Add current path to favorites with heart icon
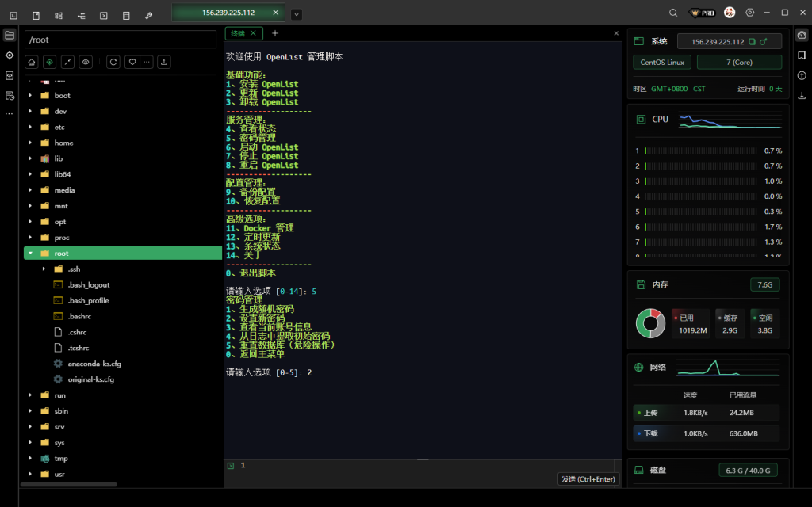Image resolution: width=812 pixels, height=507 pixels. (132, 62)
